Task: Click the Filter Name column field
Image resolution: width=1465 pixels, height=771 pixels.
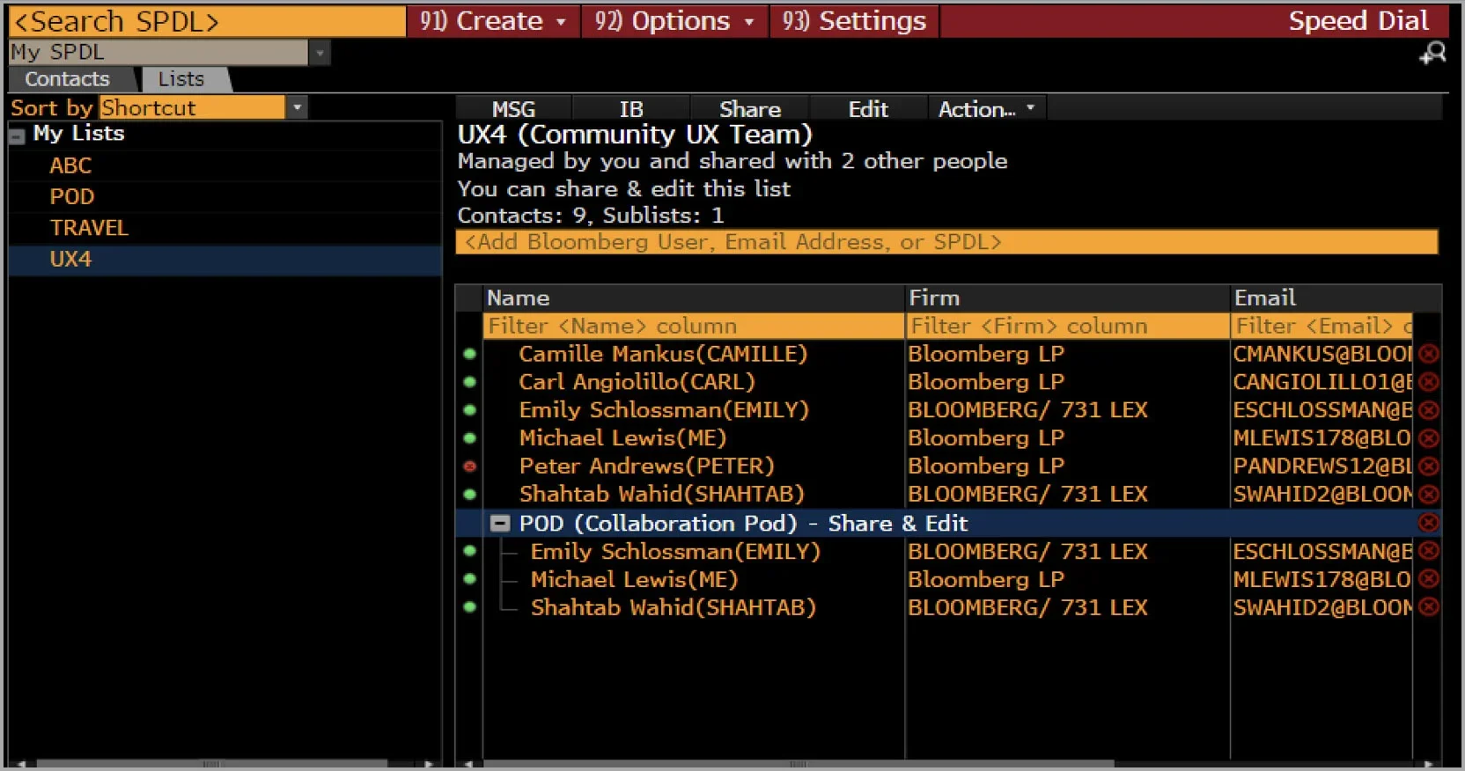Action: click(694, 327)
